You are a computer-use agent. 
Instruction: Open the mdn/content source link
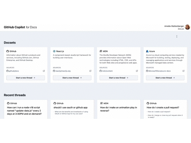[x=107, y=71]
